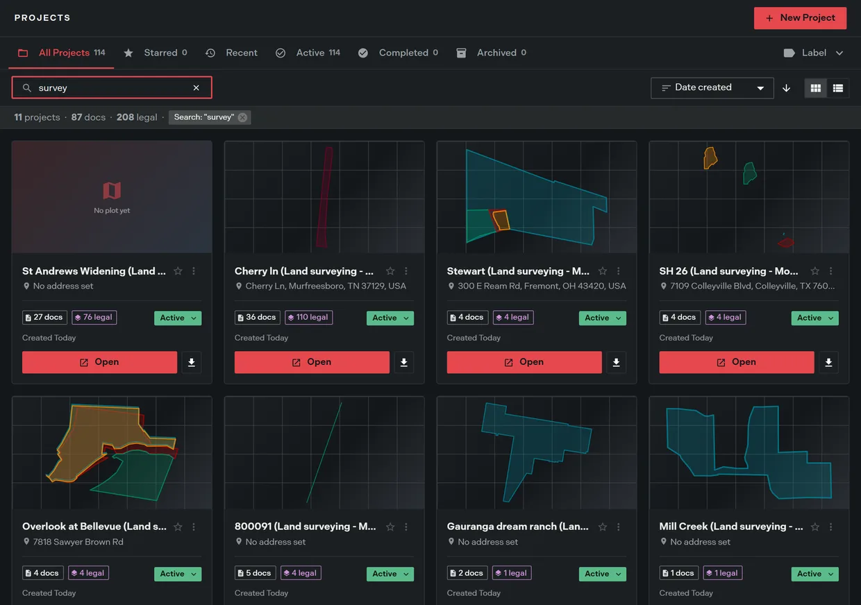This screenshot has height=605, width=861.
Task: Download the Cherry ln project
Action: 404,362
